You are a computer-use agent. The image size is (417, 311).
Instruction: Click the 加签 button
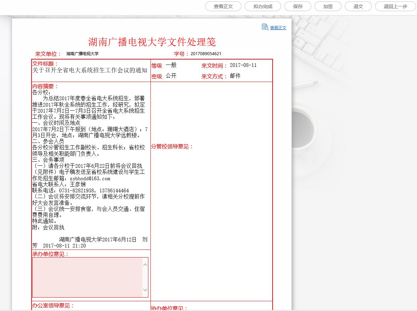(x=328, y=6)
